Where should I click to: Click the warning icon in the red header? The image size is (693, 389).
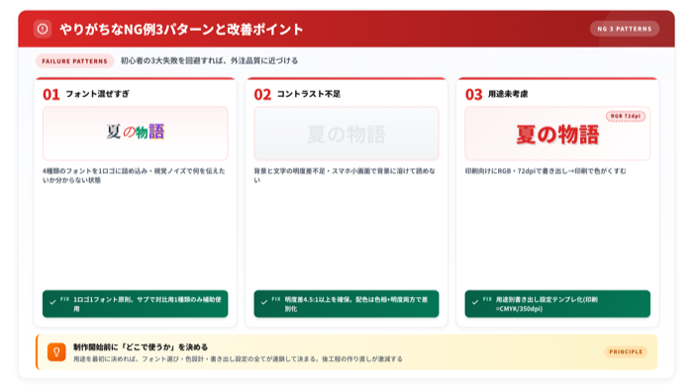tap(43, 29)
